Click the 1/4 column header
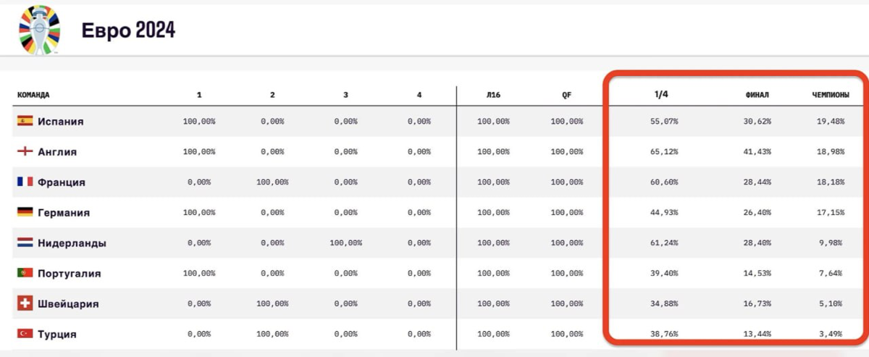This screenshot has width=869, height=357. pos(660,94)
